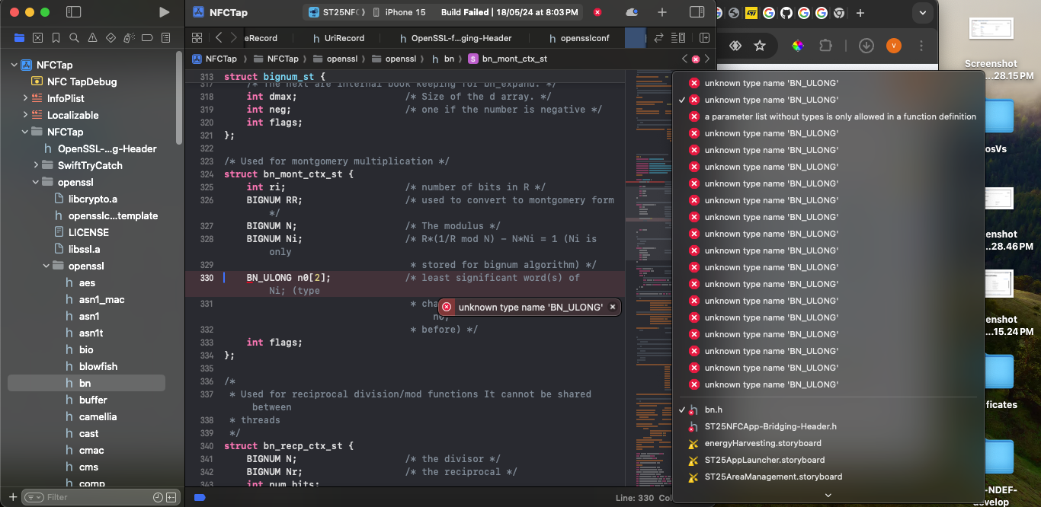The image size is (1041, 507).
Task: Open the Report navigator list icon
Action: [x=165, y=37]
